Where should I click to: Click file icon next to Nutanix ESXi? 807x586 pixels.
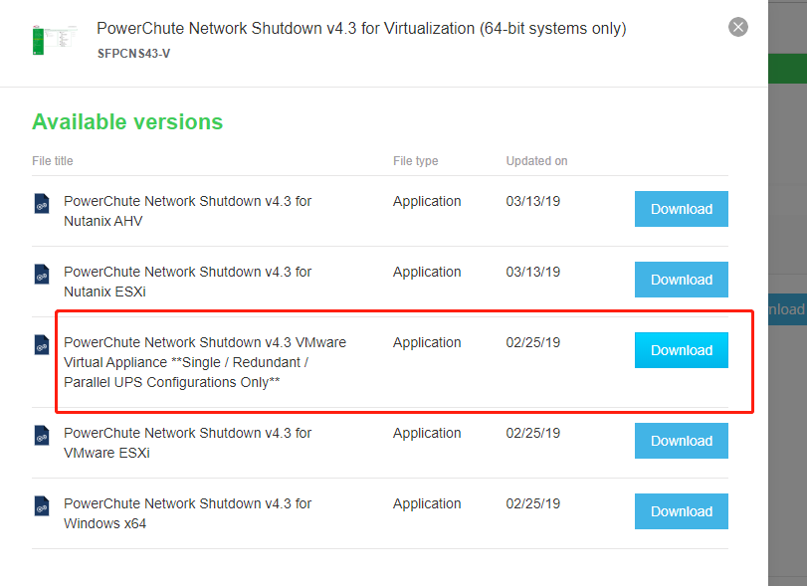[x=42, y=274]
